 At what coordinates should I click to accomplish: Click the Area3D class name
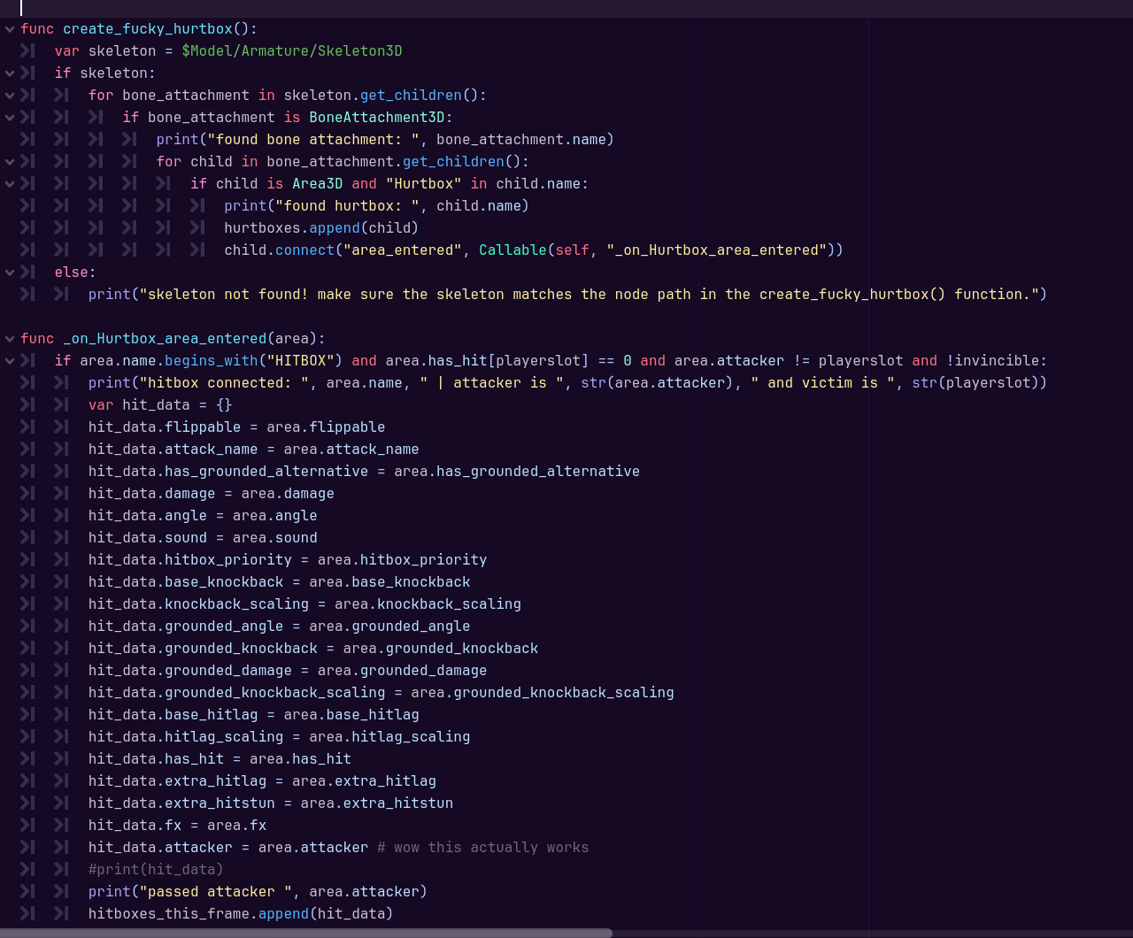(318, 184)
